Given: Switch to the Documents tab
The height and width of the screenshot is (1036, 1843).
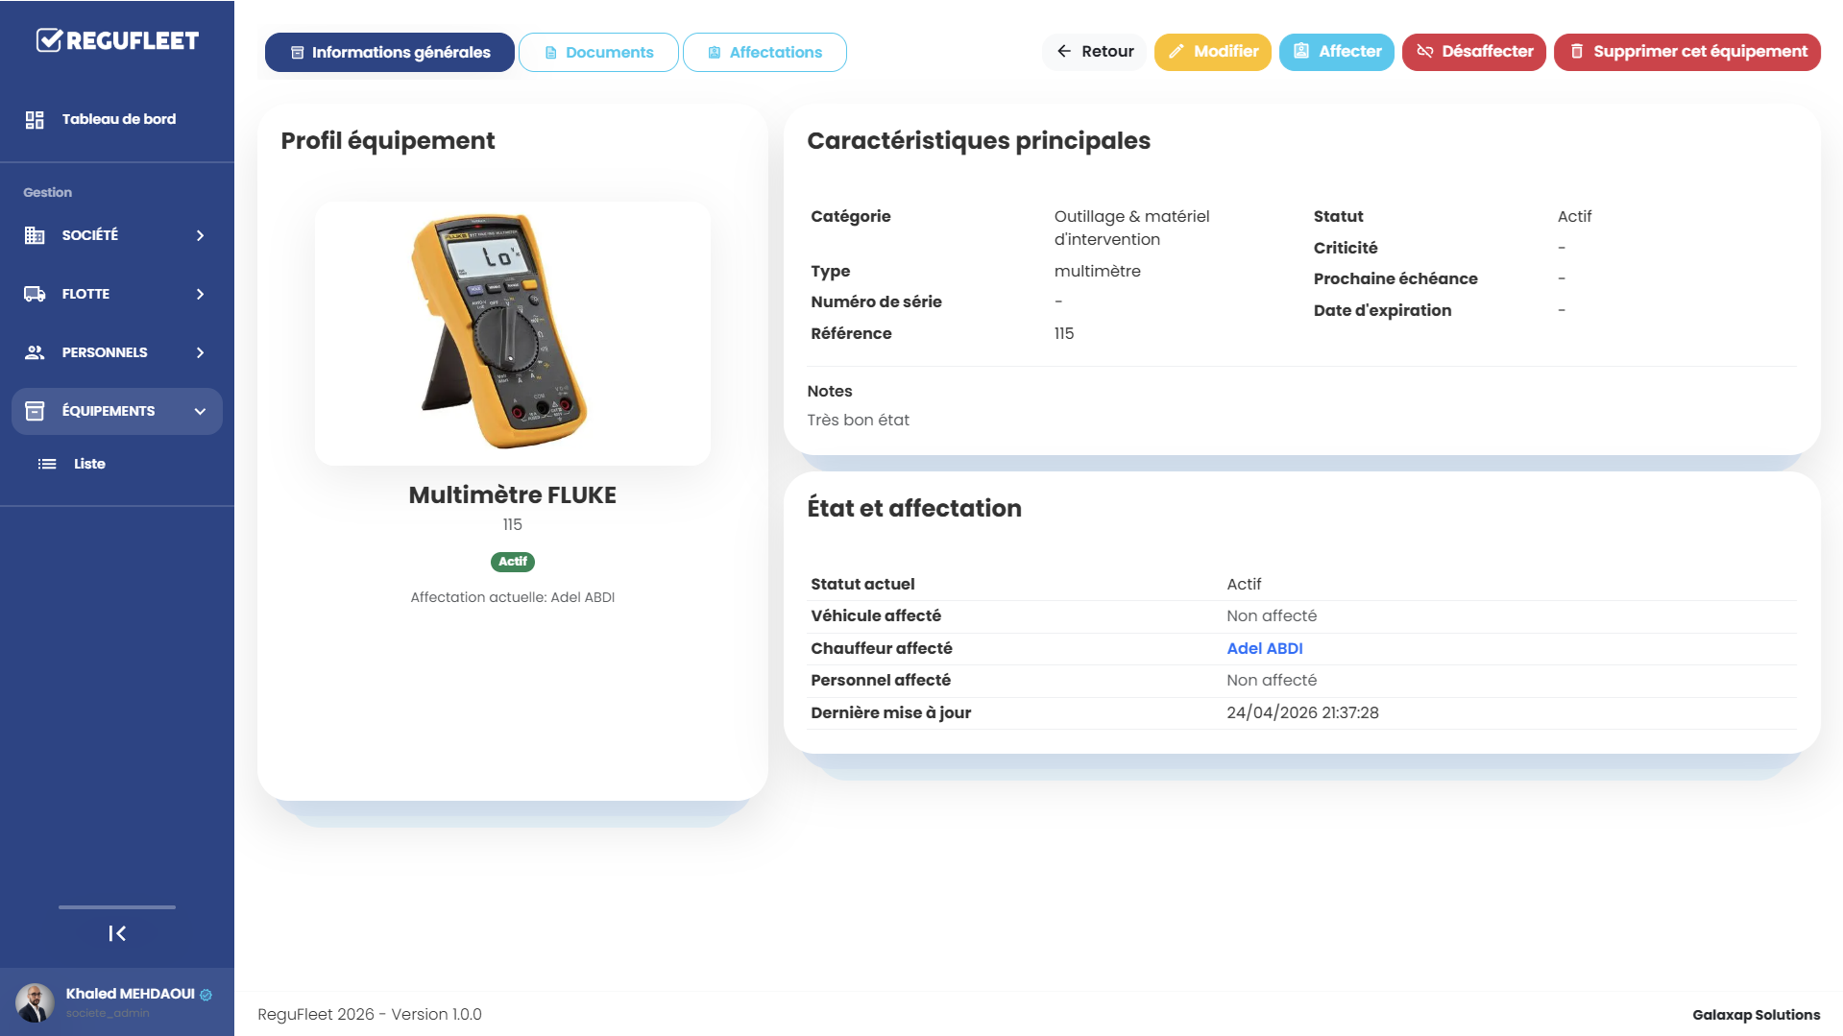Looking at the screenshot, I should 598,53.
